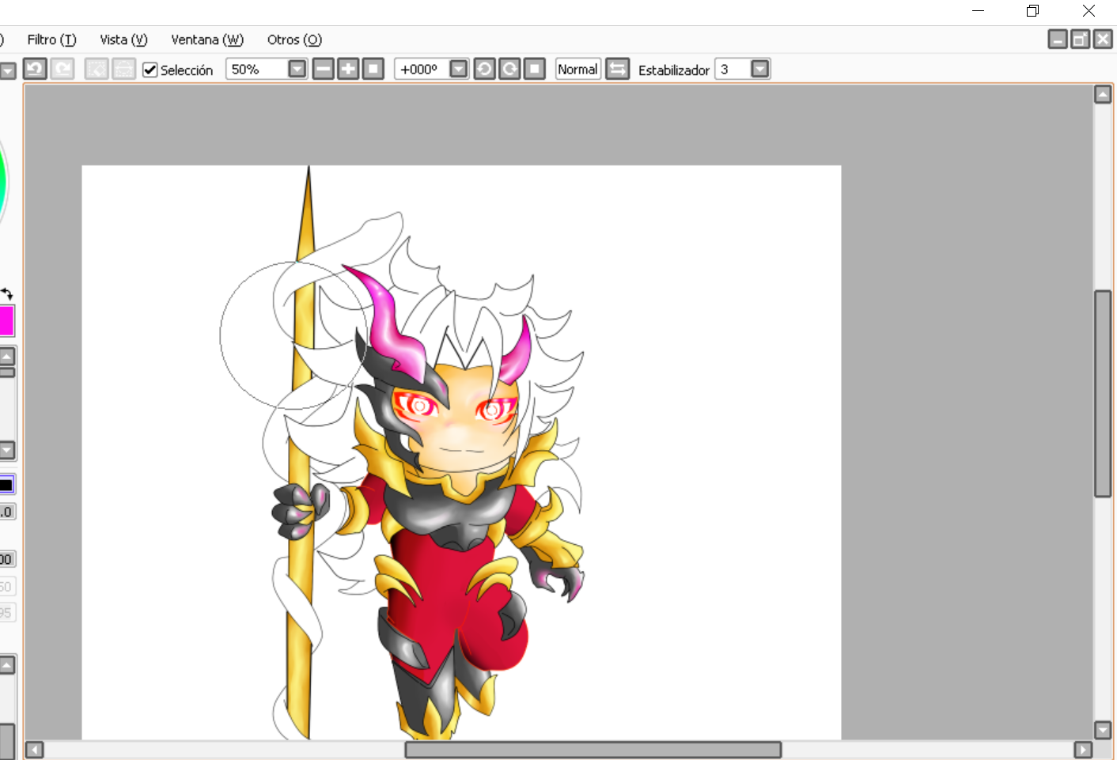This screenshot has width=1117, height=760.
Task: Open the Filtro menu
Action: pyautogui.click(x=51, y=40)
